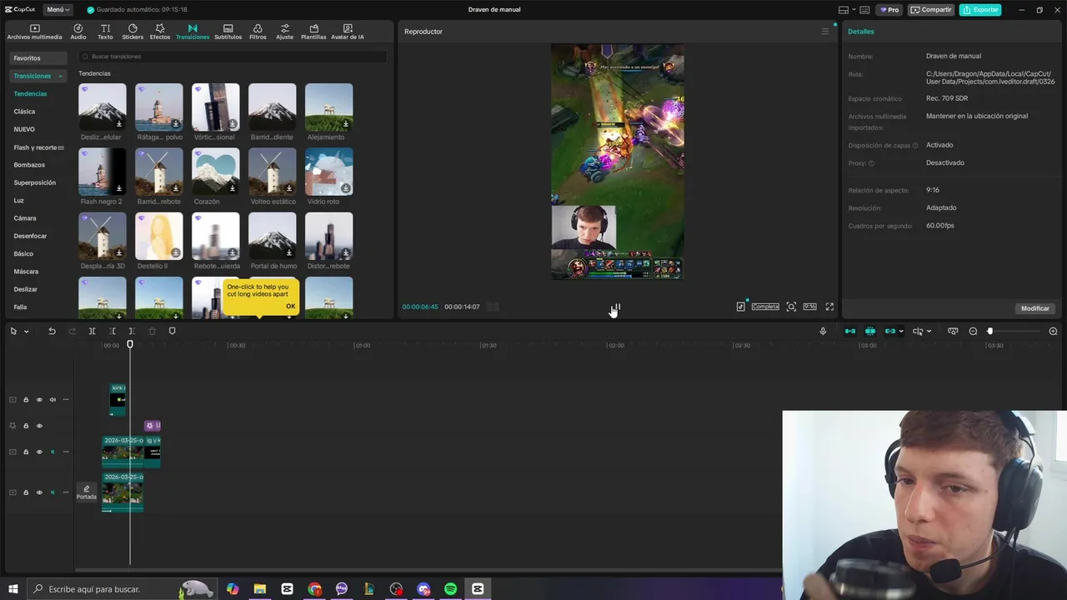The image size is (1067, 600).
Task: Mute the top video track speaker
Action: tap(53, 400)
